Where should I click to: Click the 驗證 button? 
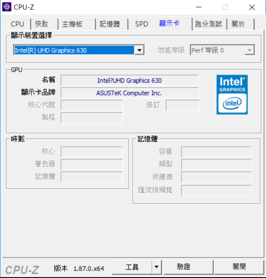click(188, 267)
